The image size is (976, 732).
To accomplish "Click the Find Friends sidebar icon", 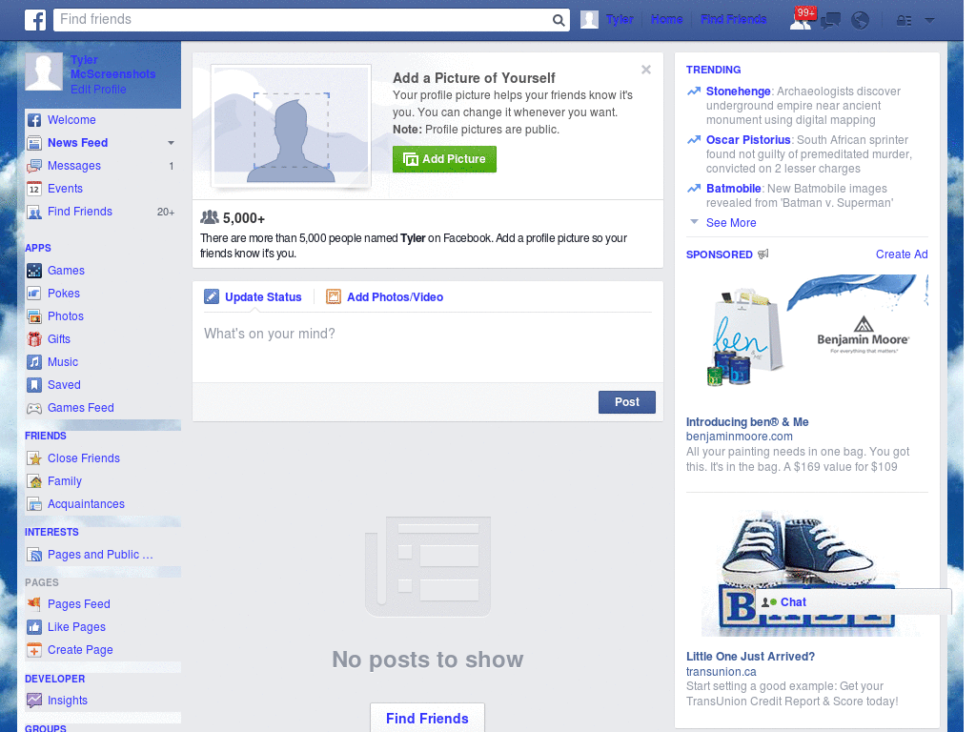I will tap(34, 213).
